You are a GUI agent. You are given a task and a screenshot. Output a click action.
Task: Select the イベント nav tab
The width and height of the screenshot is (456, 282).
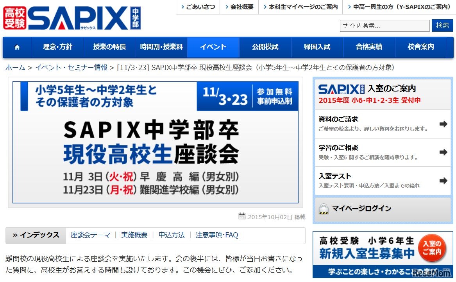[x=213, y=47]
